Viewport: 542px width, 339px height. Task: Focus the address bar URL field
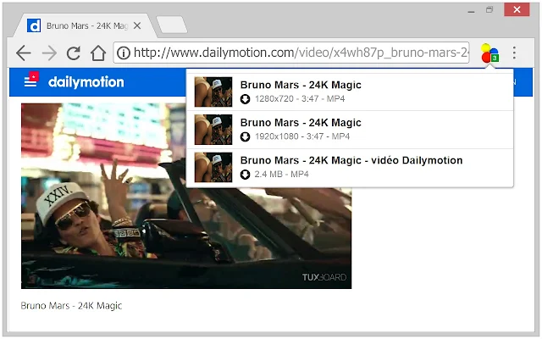coord(291,53)
